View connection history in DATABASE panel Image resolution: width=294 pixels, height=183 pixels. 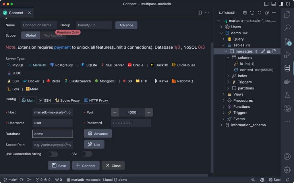tap(252, 13)
